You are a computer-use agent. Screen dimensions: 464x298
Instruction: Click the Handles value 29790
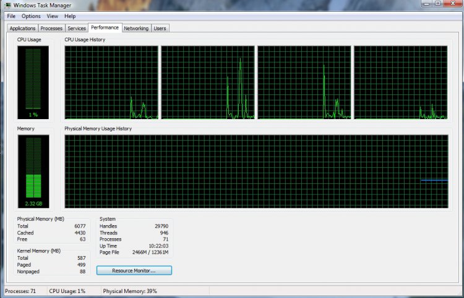point(161,226)
